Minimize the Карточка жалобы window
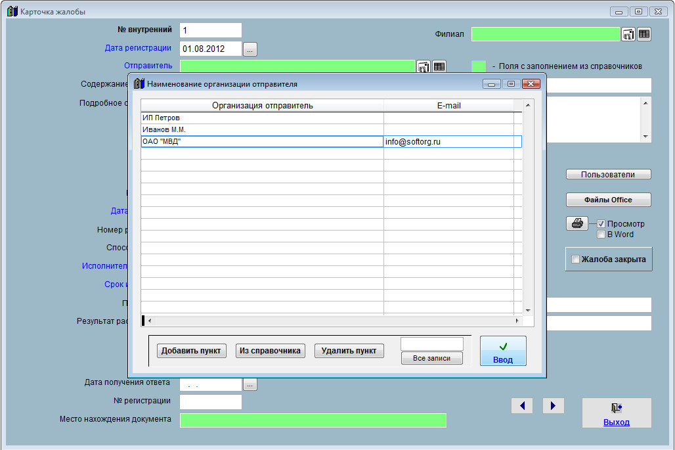This screenshot has width=675, height=450. pos(619,12)
